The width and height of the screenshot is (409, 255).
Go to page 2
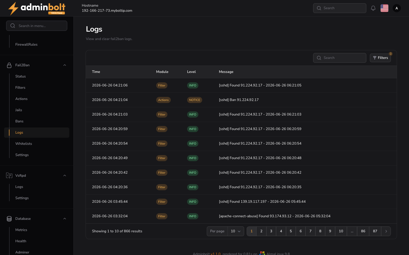tap(261, 231)
